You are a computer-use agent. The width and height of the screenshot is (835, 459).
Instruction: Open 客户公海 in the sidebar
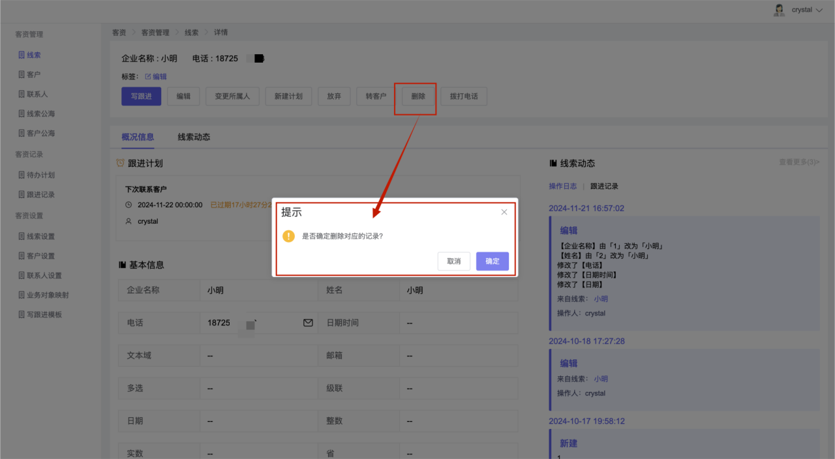41,134
